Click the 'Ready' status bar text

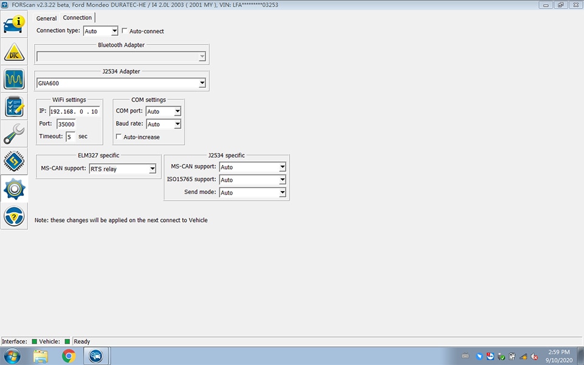(x=82, y=341)
